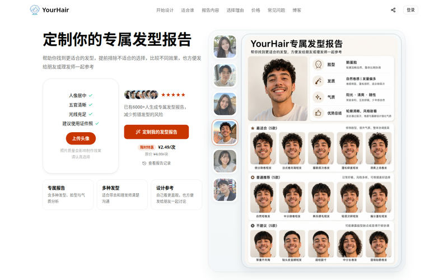Viewport: 448px width, 280px height.
Task: Click the history clock icon beside 查看报告记录
Action: click(144, 164)
